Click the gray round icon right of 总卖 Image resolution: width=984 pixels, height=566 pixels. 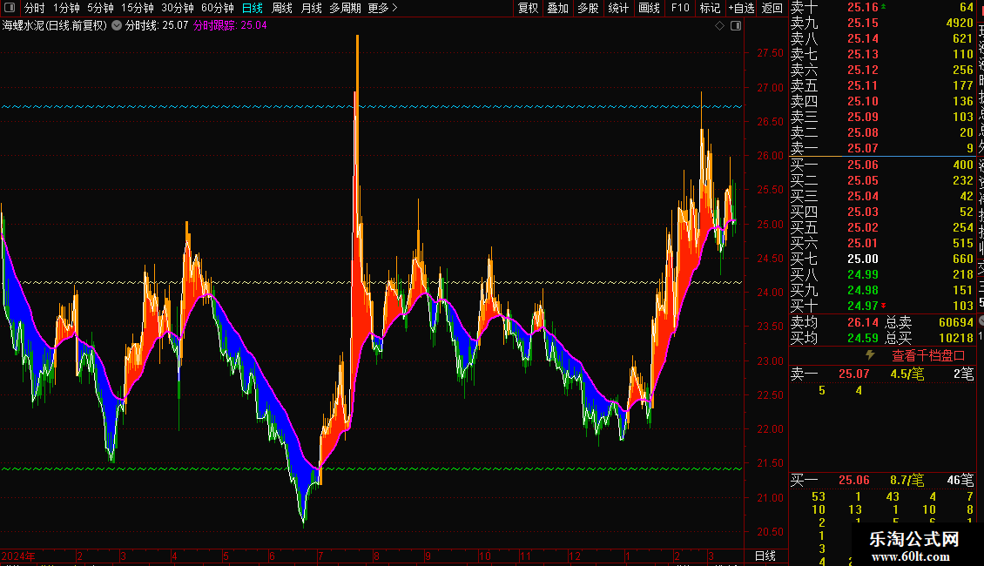(x=980, y=322)
